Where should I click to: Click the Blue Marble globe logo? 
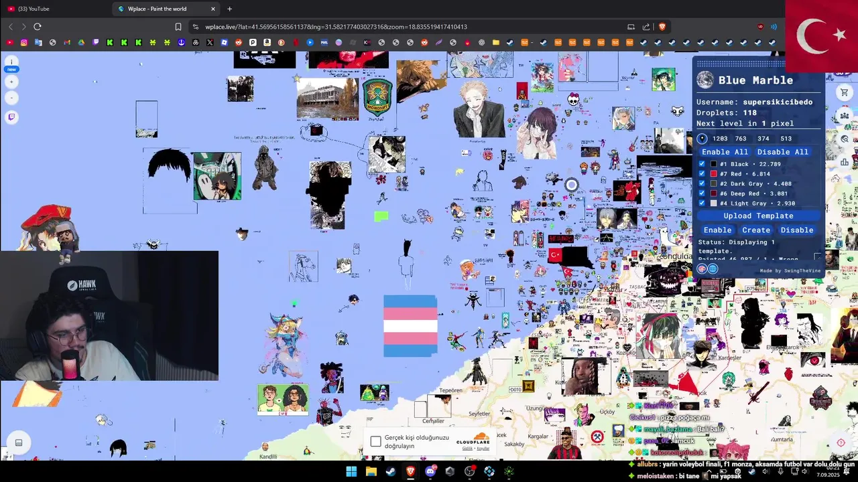pyautogui.click(x=705, y=80)
